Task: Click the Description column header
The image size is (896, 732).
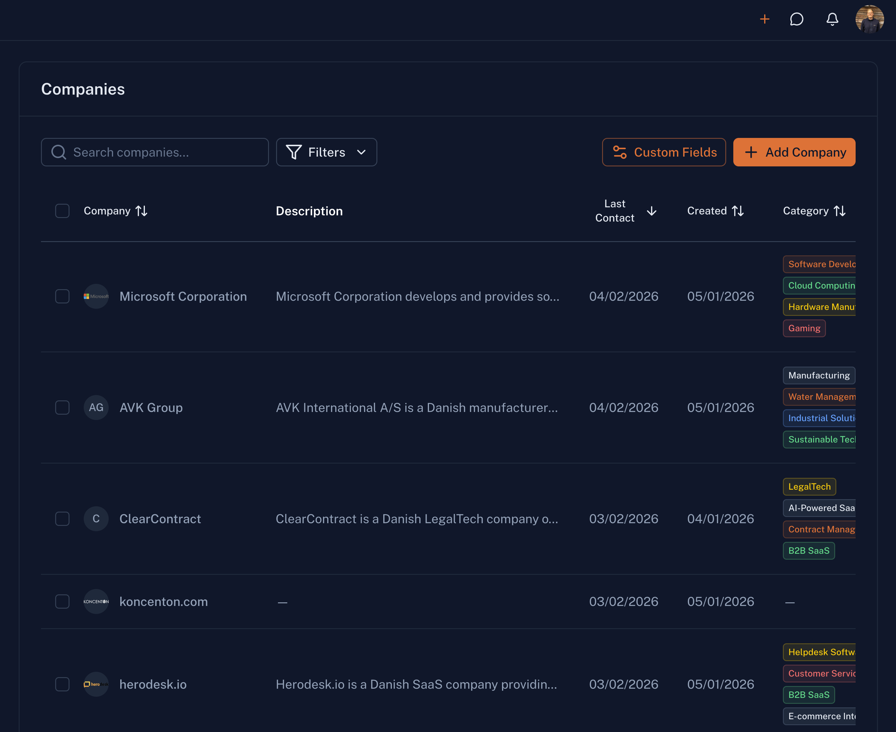Action: point(309,211)
